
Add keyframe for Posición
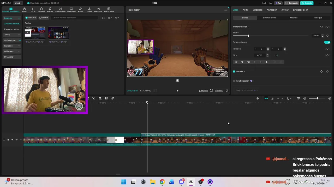pos(327,49)
